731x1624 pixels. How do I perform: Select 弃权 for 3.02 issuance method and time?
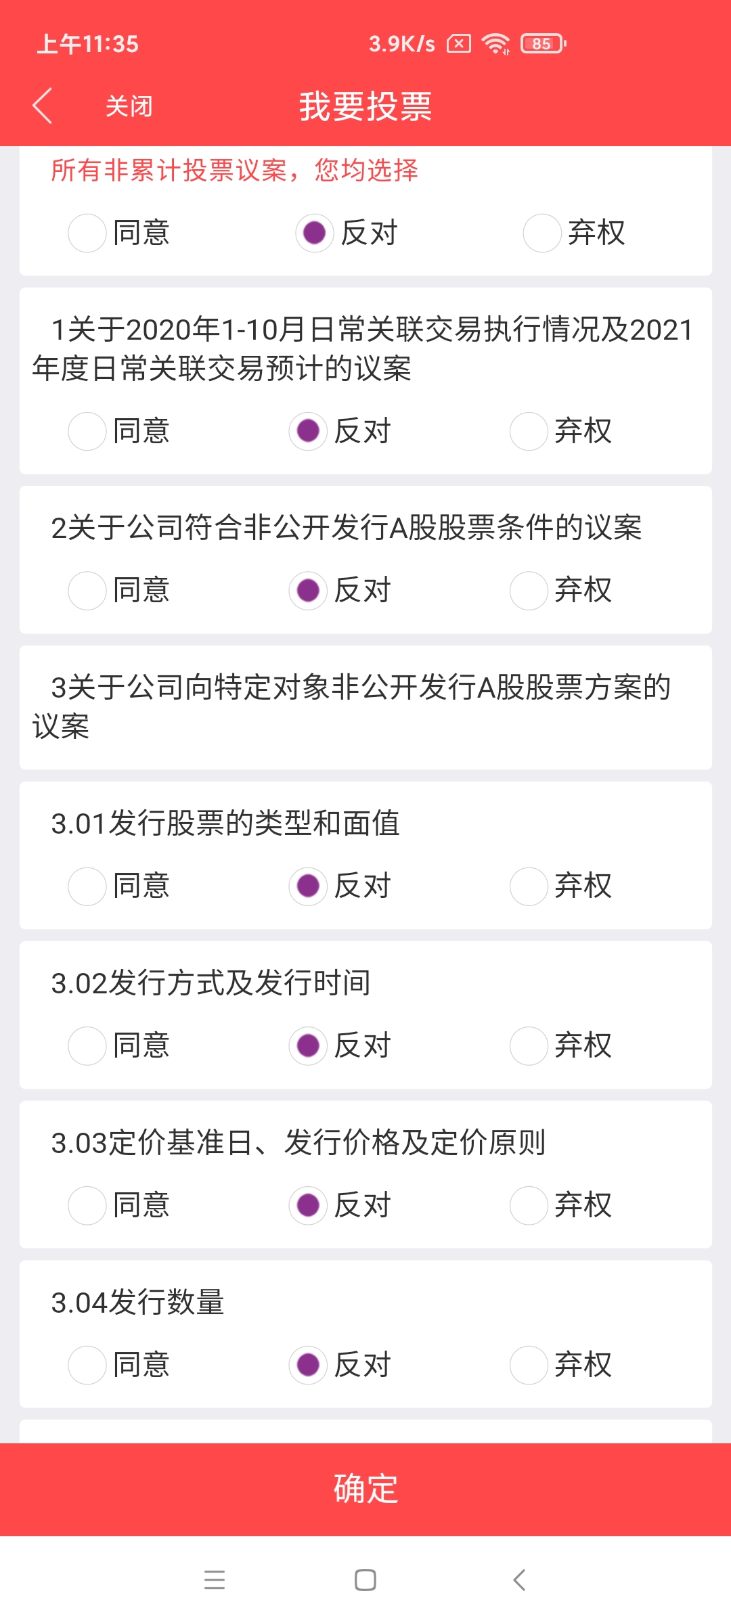529,1045
